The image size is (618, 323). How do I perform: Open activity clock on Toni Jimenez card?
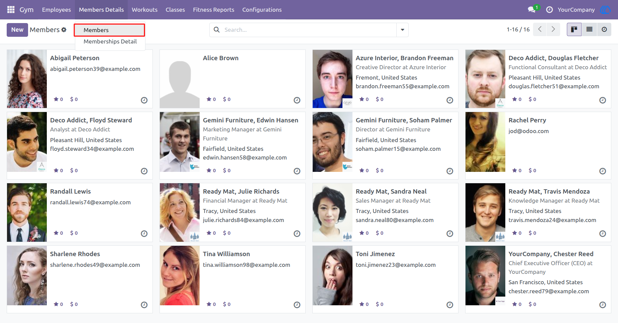click(450, 305)
